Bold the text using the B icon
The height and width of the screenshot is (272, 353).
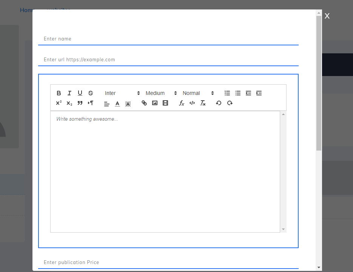[59, 93]
